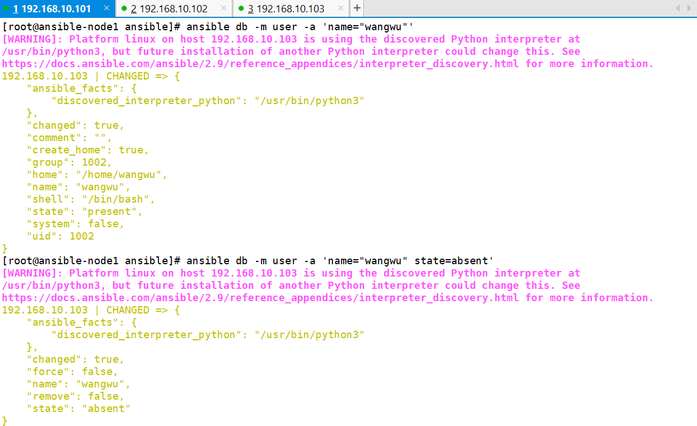Click the "create_home": true line

(88, 150)
